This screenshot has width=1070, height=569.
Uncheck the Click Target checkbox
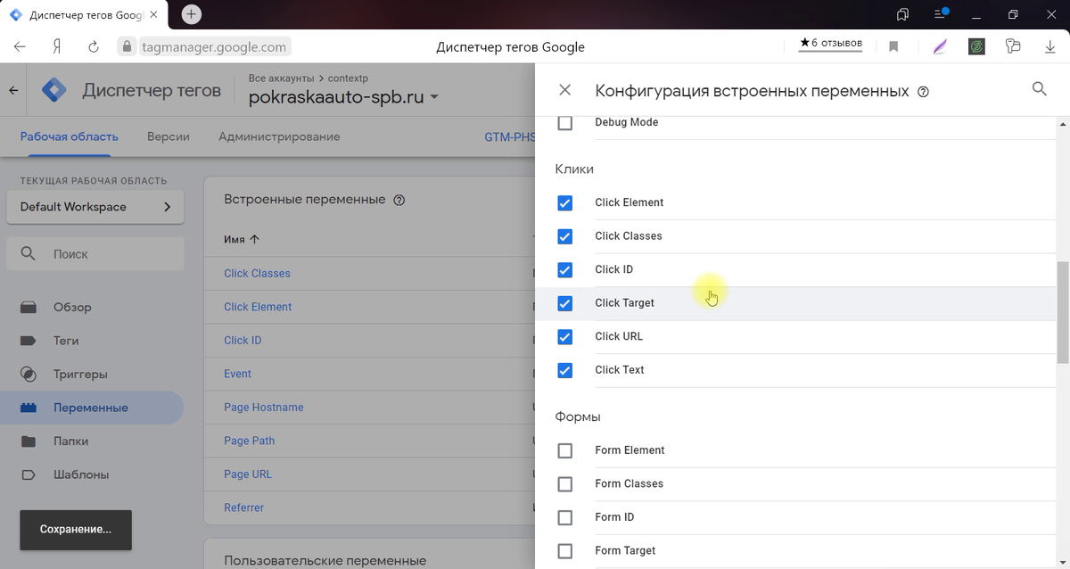click(x=564, y=303)
